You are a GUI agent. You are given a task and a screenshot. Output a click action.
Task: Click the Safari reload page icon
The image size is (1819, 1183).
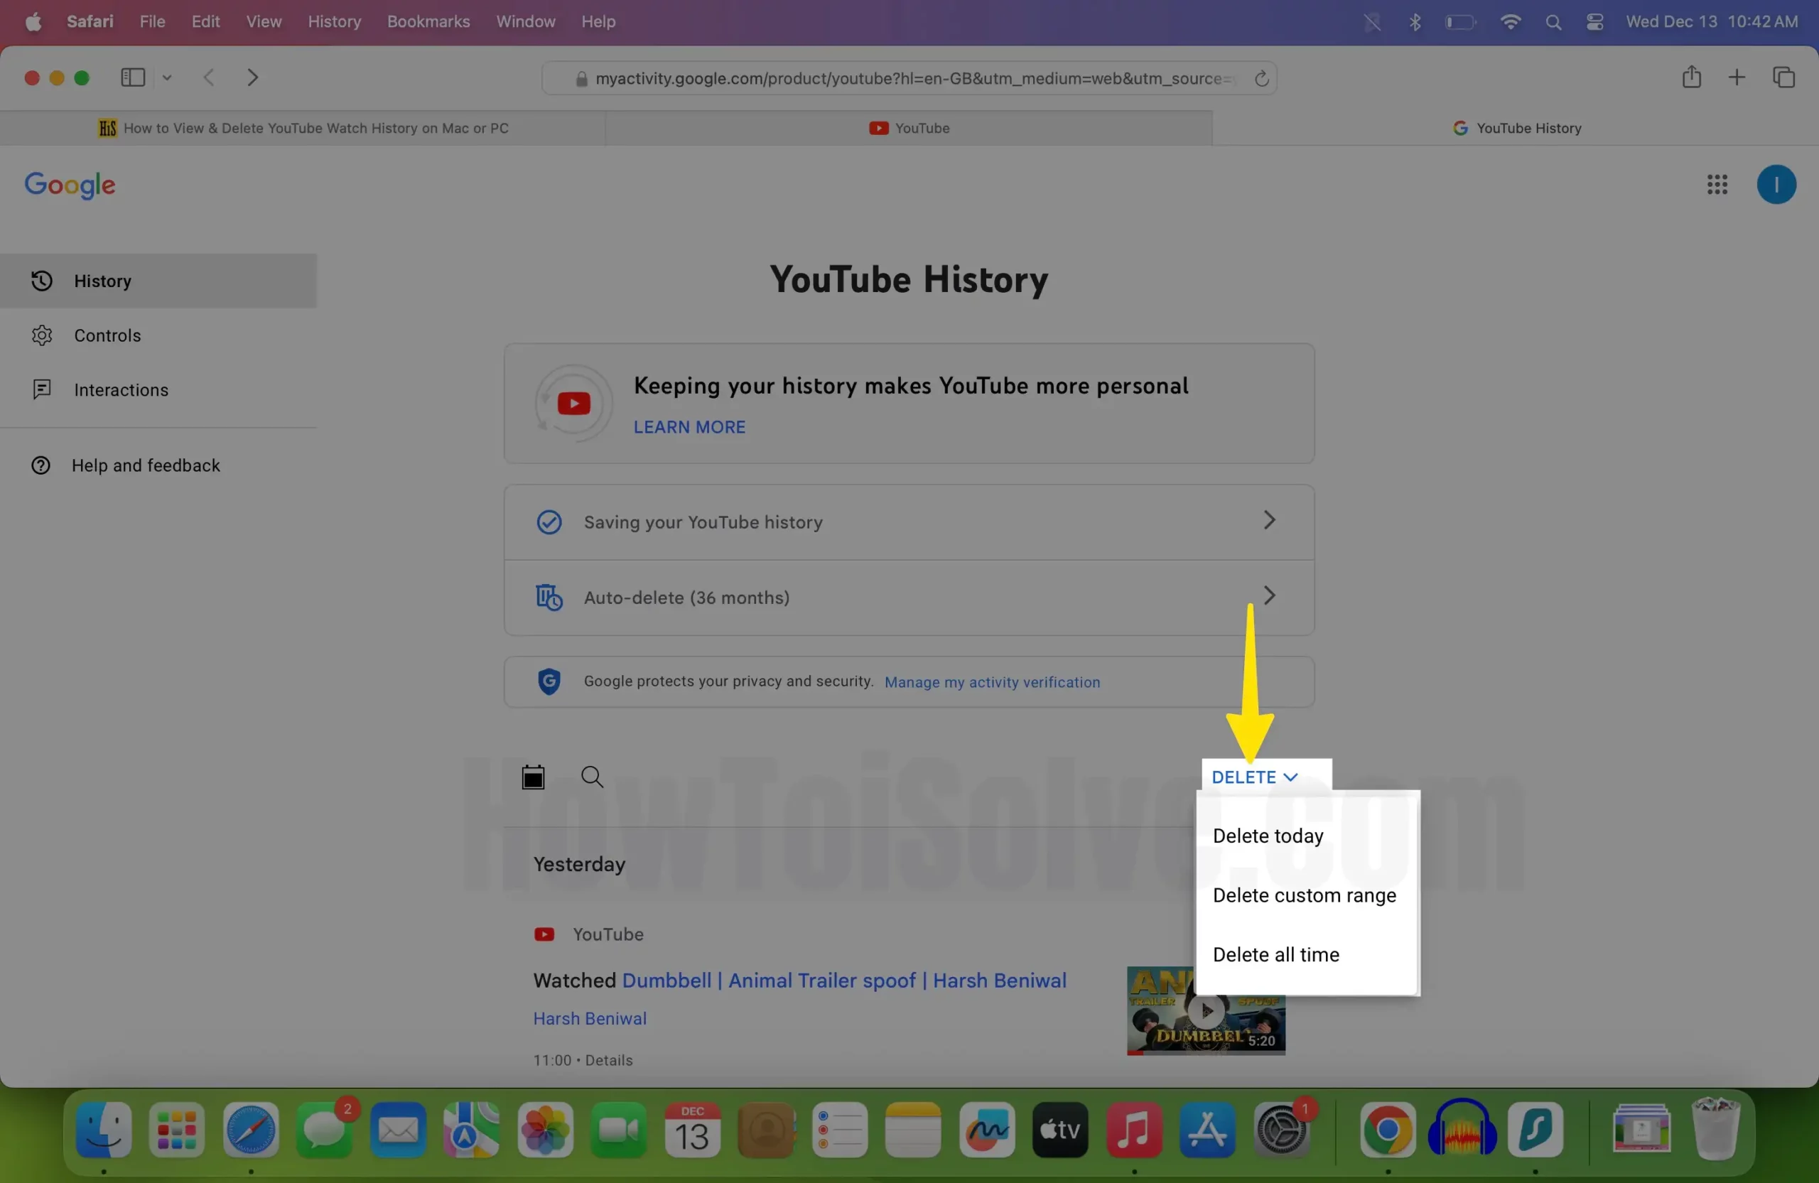(x=1261, y=78)
